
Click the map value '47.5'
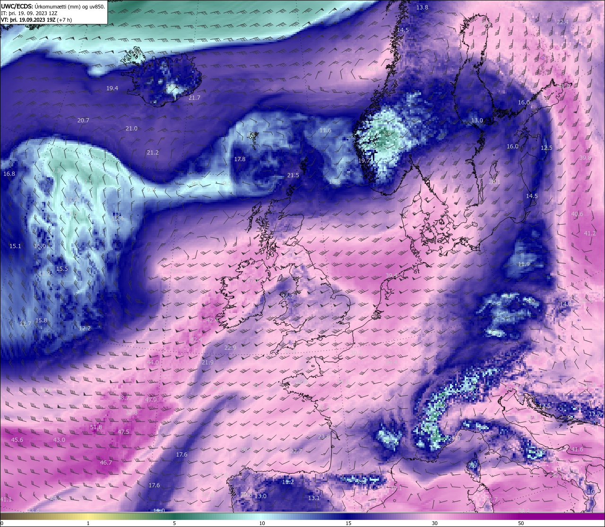pos(123,432)
